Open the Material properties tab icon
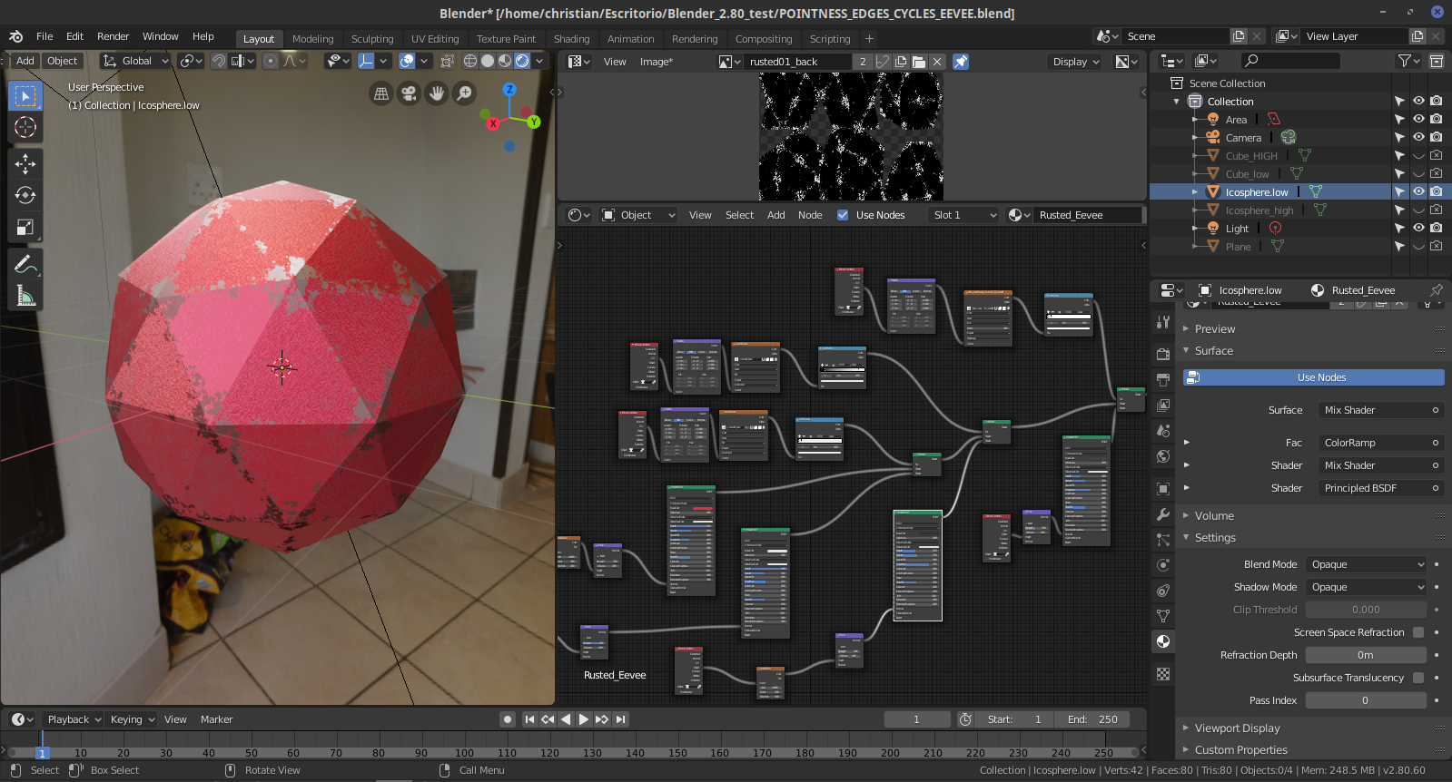Viewport: 1452px width, 782px height. (x=1163, y=641)
